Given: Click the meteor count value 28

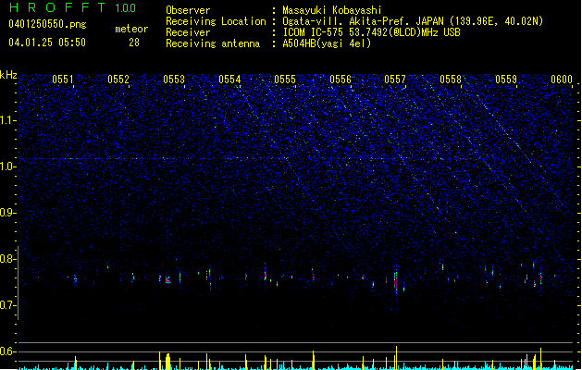Looking at the screenshot, I should tap(134, 43).
